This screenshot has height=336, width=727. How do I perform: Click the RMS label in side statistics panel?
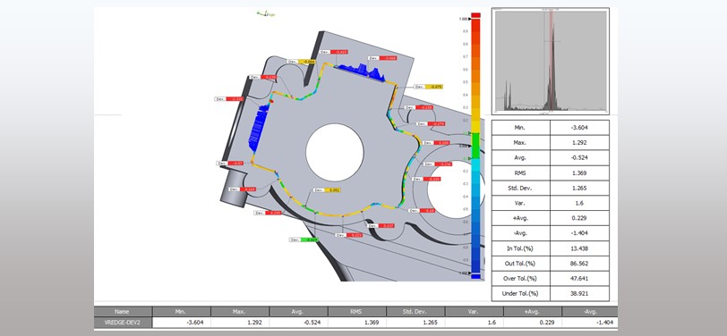[521, 173]
